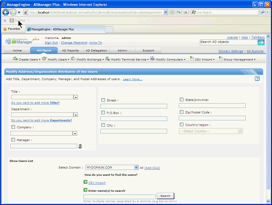Click the Live Search magnifier icon
272x205 pixels.
click(263, 12)
